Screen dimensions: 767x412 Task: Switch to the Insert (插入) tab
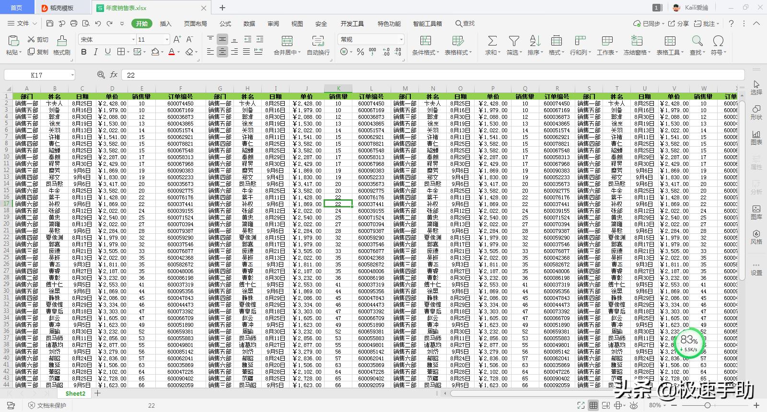(x=165, y=23)
